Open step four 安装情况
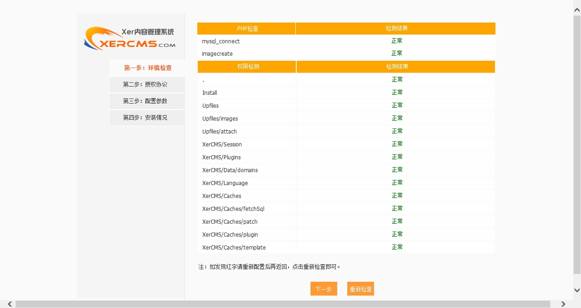Viewport: 581px width, 308px height. (x=147, y=118)
